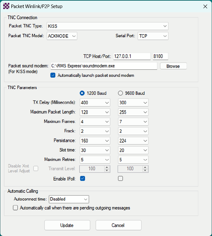Click the Packet Winlink app icon in title bar
This screenshot has width=212, height=236.
pyautogui.click(x=6, y=6)
